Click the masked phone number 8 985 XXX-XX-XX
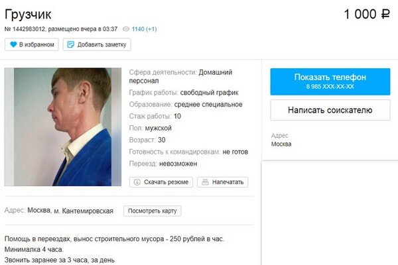Viewport: 398px width, 265px height. [x=330, y=87]
